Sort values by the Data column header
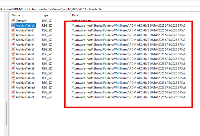This screenshot has height=136, width=200. click(x=131, y=15)
